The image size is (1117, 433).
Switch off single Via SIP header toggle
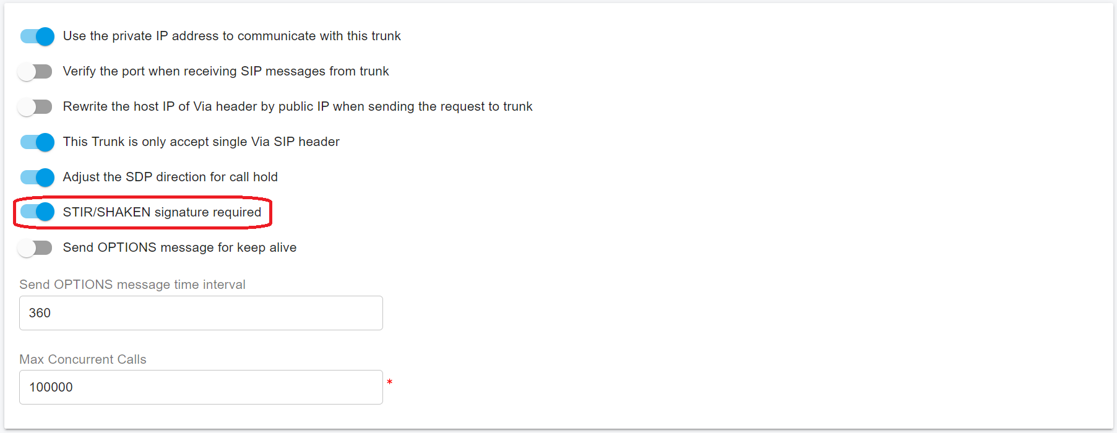point(37,142)
